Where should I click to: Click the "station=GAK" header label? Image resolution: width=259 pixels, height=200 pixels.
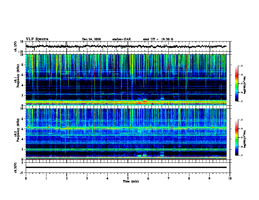122,39
